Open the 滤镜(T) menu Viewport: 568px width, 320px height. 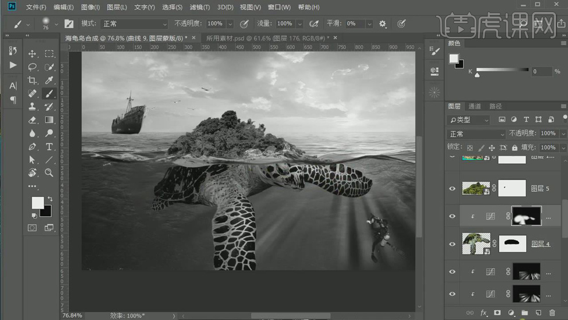click(x=199, y=7)
